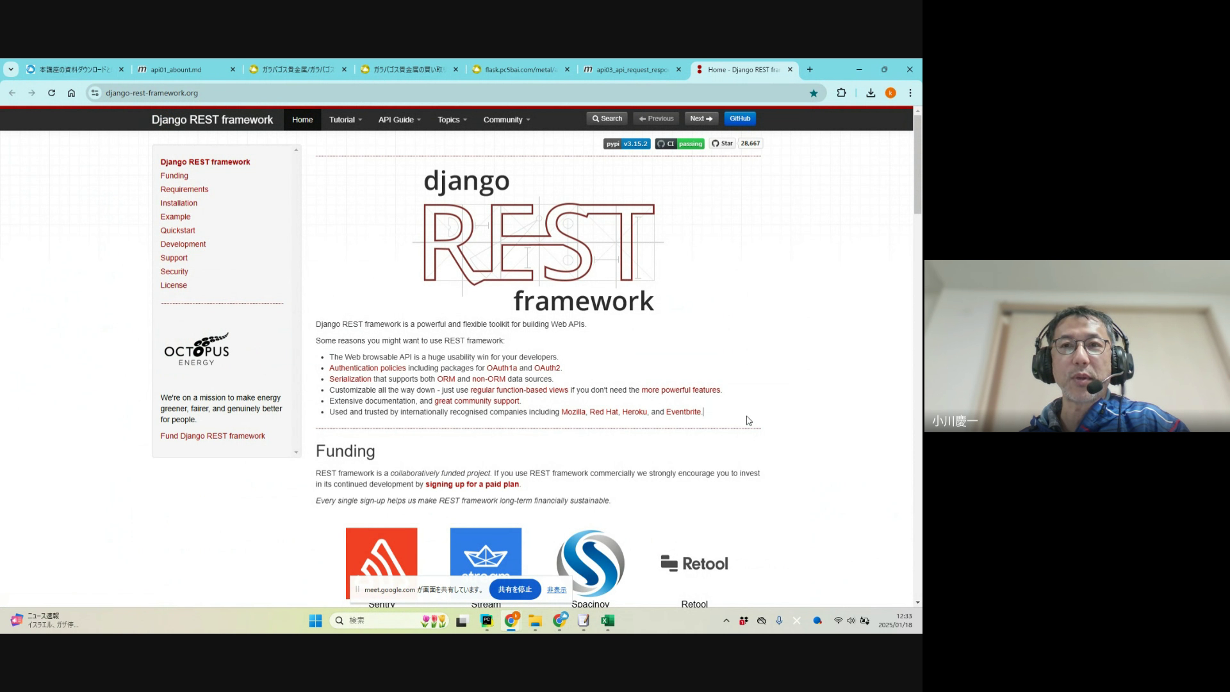
Task: Expand the API Guide dropdown
Action: click(x=399, y=120)
